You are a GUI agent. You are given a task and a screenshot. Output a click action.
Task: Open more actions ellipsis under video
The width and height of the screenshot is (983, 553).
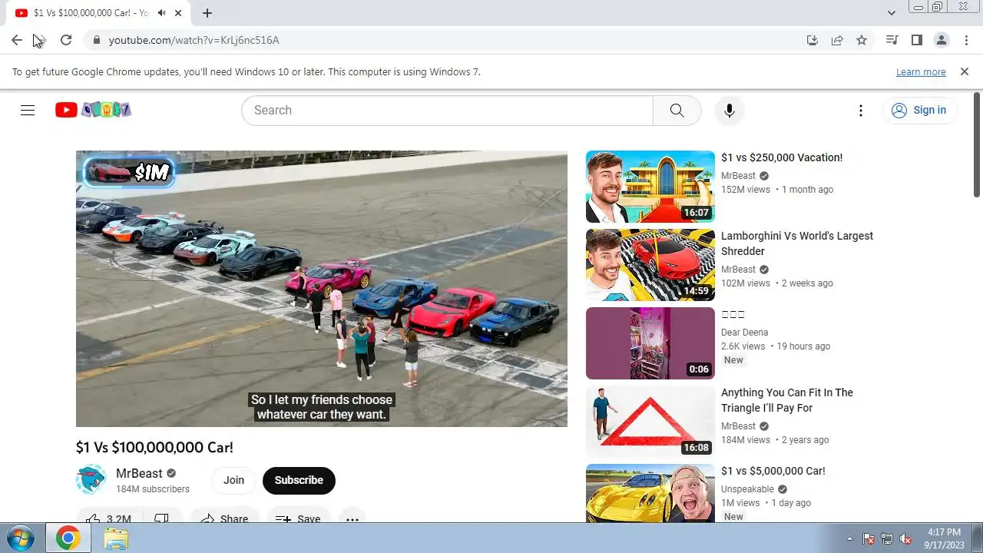click(352, 519)
